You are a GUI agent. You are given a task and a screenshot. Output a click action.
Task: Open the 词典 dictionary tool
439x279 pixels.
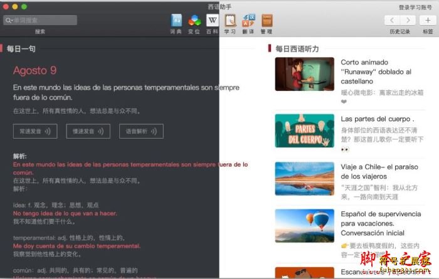coord(176,24)
